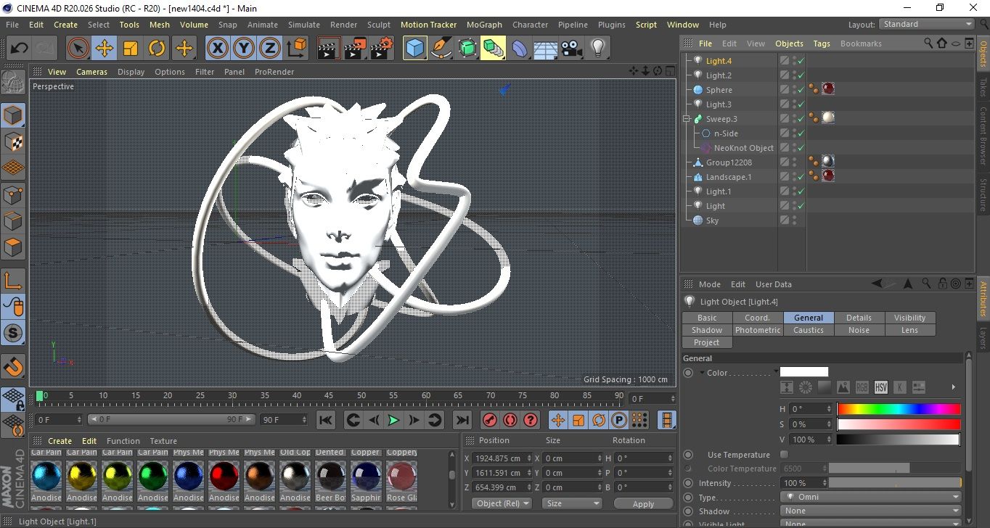Collapse the Sweep.3 object tree
This screenshot has width=990, height=528.
tap(687, 119)
